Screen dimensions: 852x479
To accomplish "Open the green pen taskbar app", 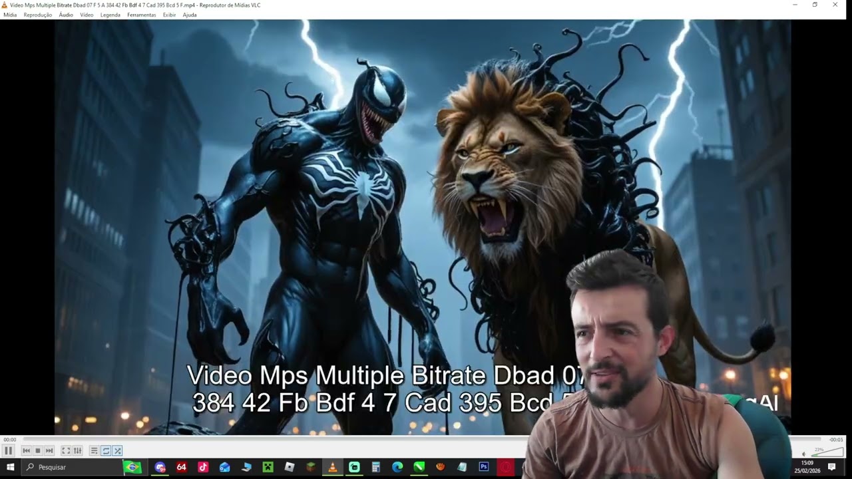I will click(419, 467).
